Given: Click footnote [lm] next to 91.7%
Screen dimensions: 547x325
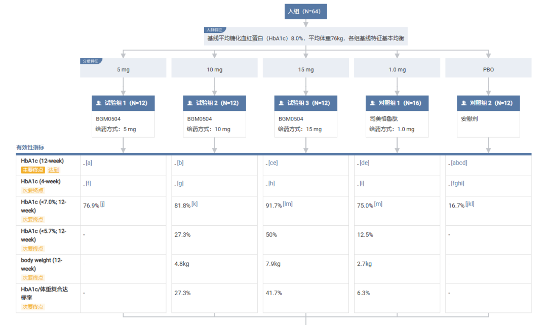Looking at the screenshot, I should (x=288, y=204).
